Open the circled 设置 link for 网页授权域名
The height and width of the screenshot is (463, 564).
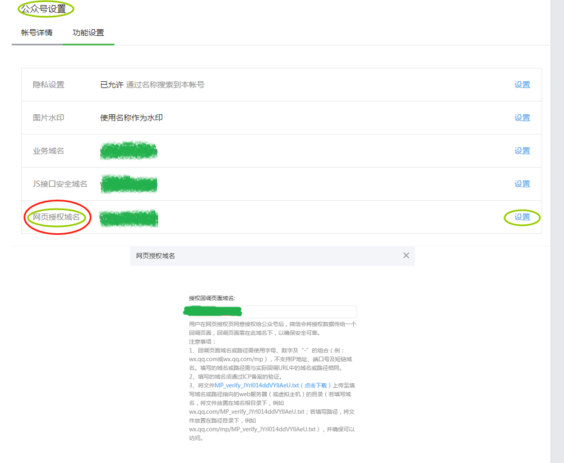pos(521,217)
